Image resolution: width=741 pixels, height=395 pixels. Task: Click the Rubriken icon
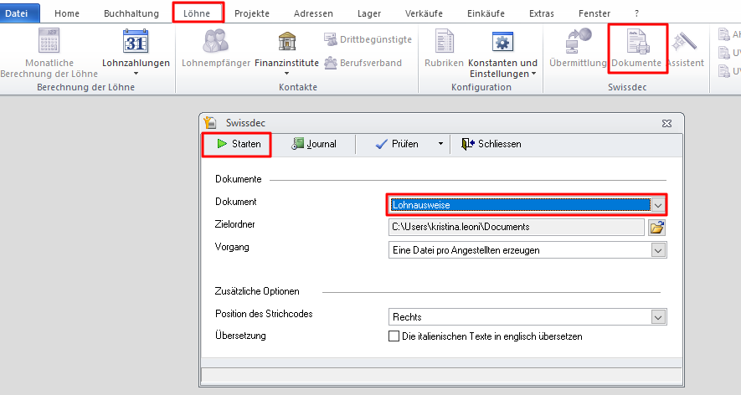(x=444, y=43)
